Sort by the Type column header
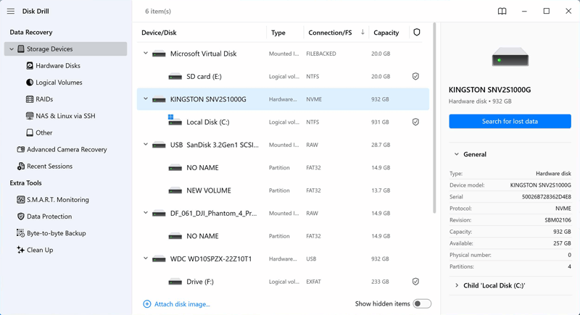This screenshot has width=580, height=315. coord(278,33)
